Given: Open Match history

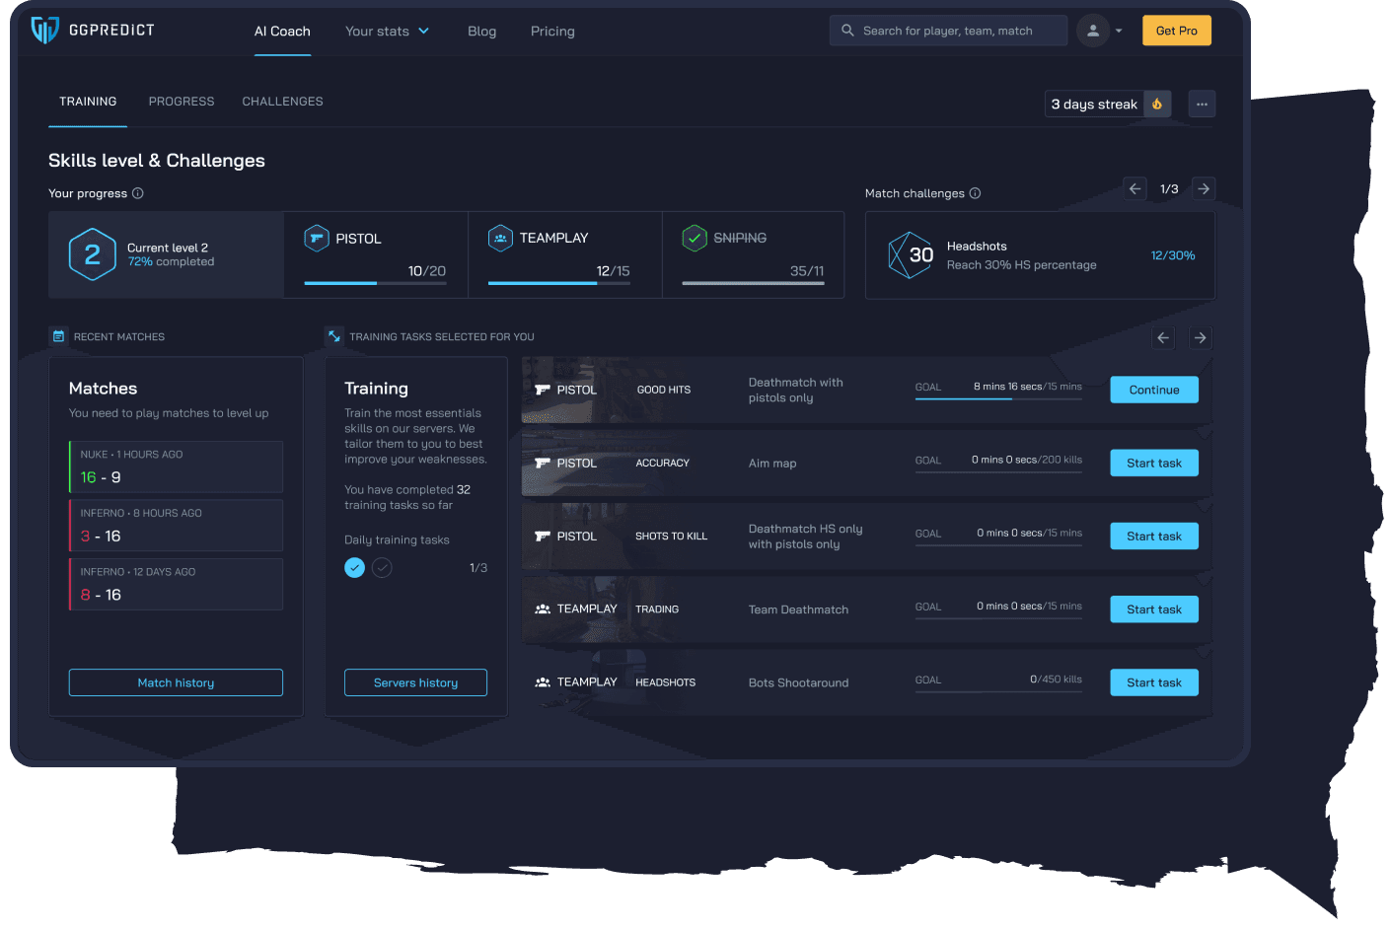Looking at the screenshot, I should tap(176, 682).
